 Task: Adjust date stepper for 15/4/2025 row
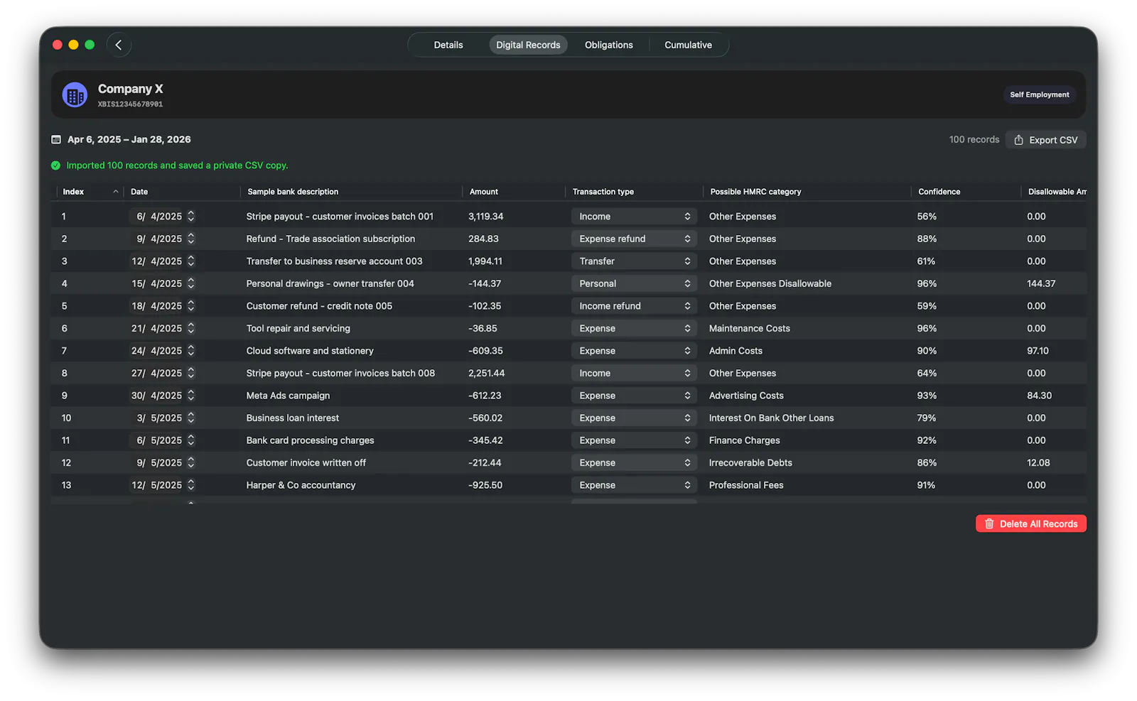191,283
